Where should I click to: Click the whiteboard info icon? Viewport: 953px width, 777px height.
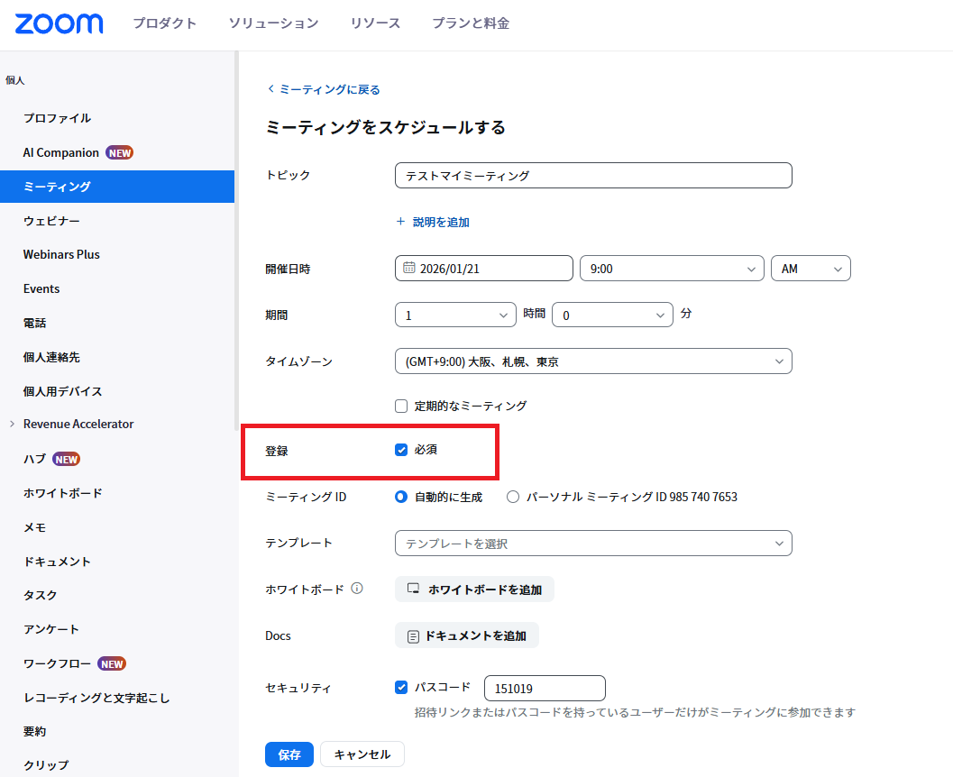[x=357, y=589]
